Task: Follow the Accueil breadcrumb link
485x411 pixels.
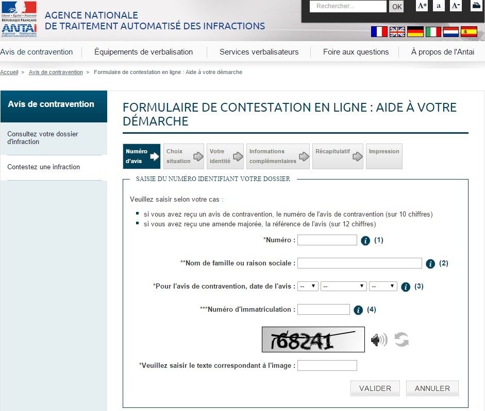Action: [x=9, y=72]
